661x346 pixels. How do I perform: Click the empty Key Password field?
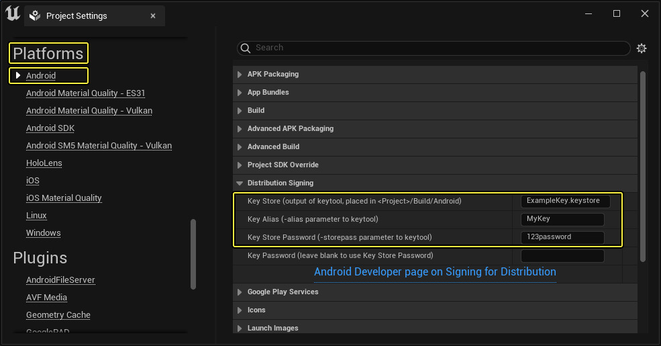point(562,256)
